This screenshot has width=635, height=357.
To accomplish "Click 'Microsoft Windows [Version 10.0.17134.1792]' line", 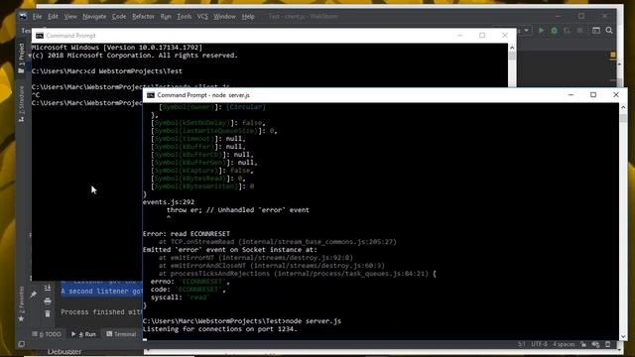I will click(x=117, y=48).
